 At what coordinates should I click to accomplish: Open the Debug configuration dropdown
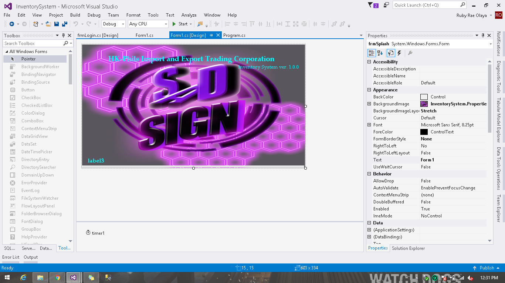(x=113, y=24)
